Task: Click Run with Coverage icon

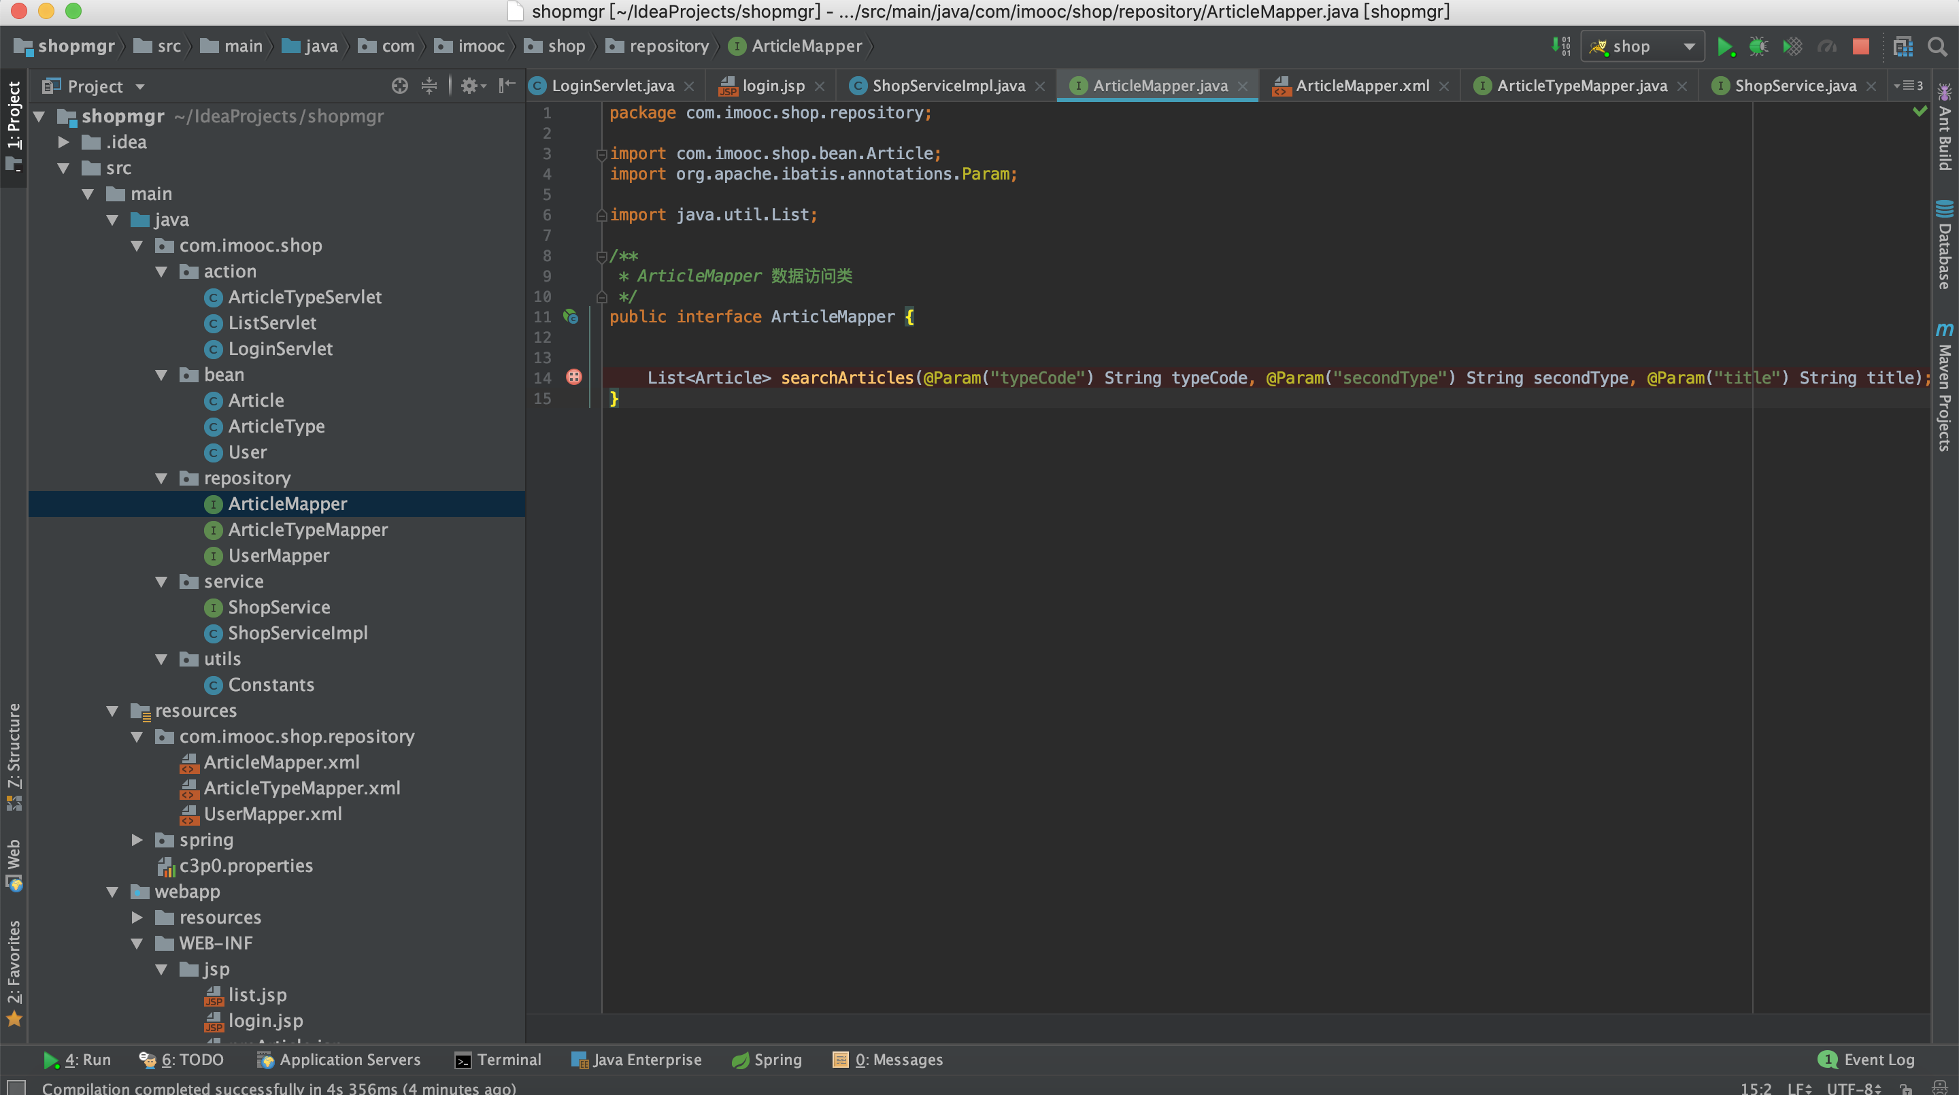Action: (1792, 47)
